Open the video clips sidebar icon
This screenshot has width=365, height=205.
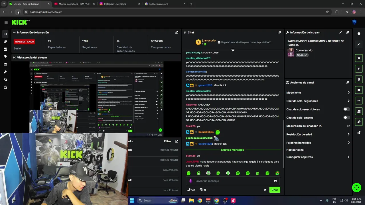[x=5, y=64]
